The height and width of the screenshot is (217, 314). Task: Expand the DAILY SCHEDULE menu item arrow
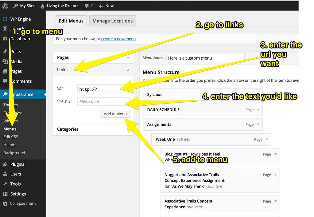click(x=258, y=110)
